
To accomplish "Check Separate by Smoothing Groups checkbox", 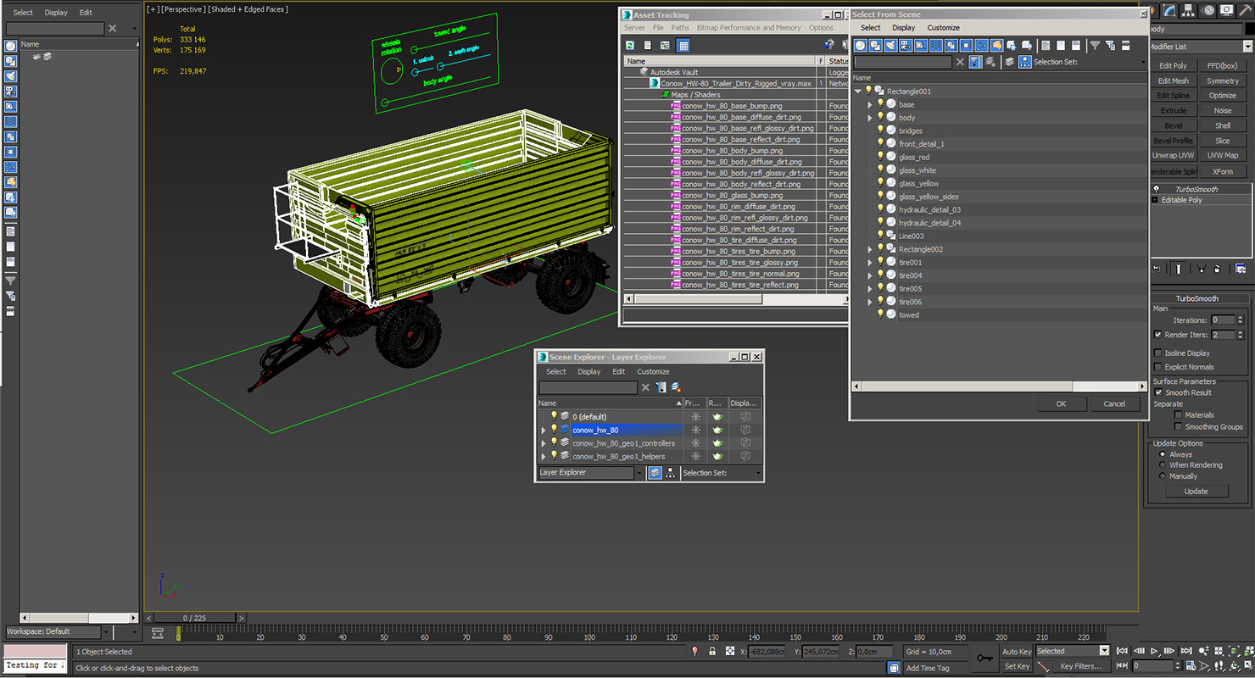I will click(x=1178, y=427).
